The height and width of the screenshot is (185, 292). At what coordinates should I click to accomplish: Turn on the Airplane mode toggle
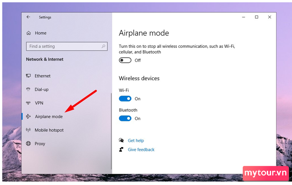[125, 60]
